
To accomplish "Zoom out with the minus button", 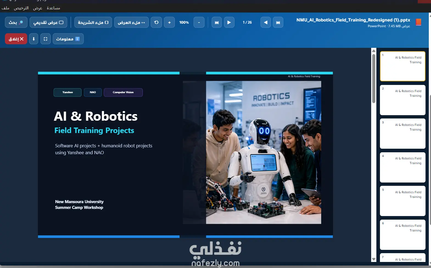I will [199, 22].
